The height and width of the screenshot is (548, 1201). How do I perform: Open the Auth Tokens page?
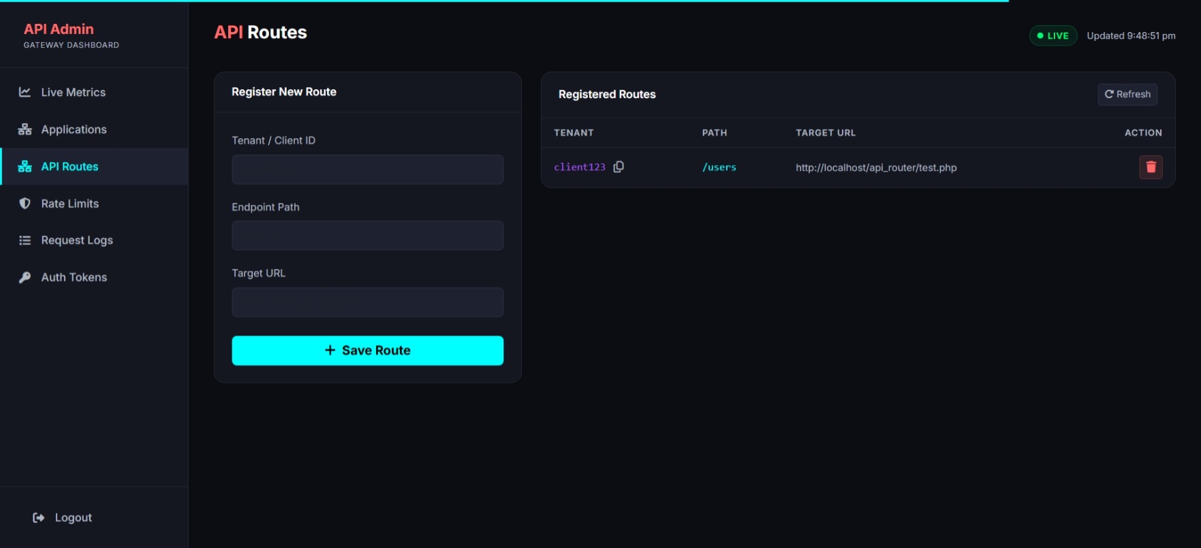[x=94, y=277]
